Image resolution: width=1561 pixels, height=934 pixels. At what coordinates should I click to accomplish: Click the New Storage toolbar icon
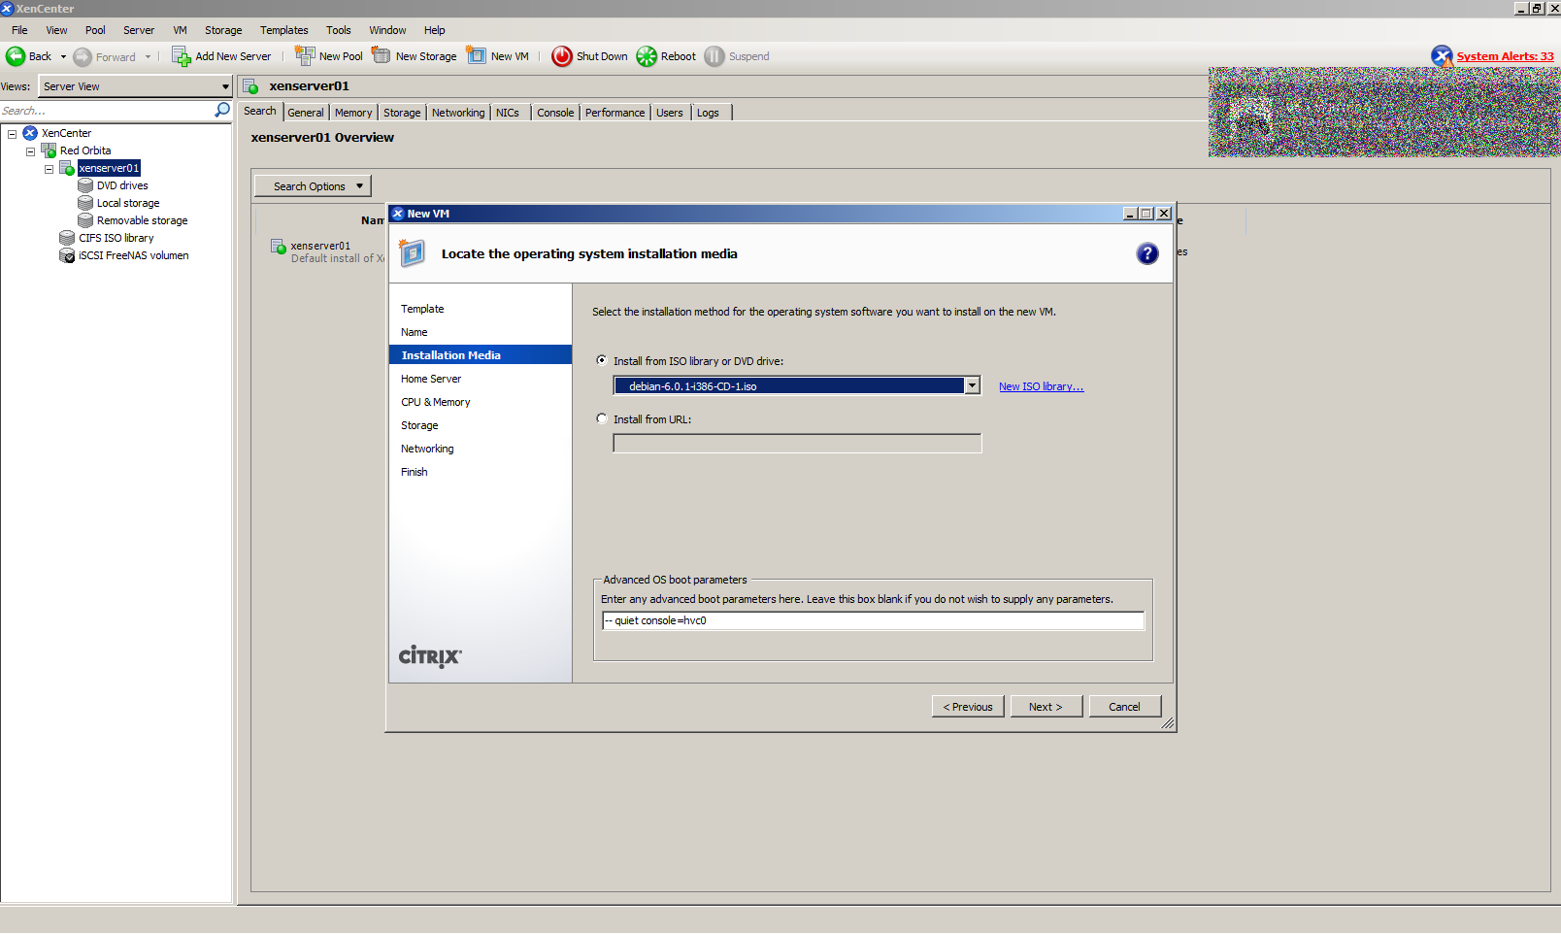pos(382,56)
